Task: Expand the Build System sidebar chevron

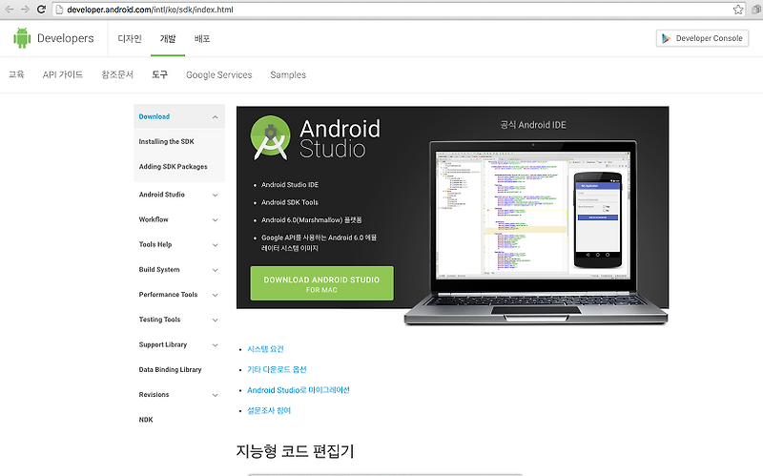Action: [216, 270]
